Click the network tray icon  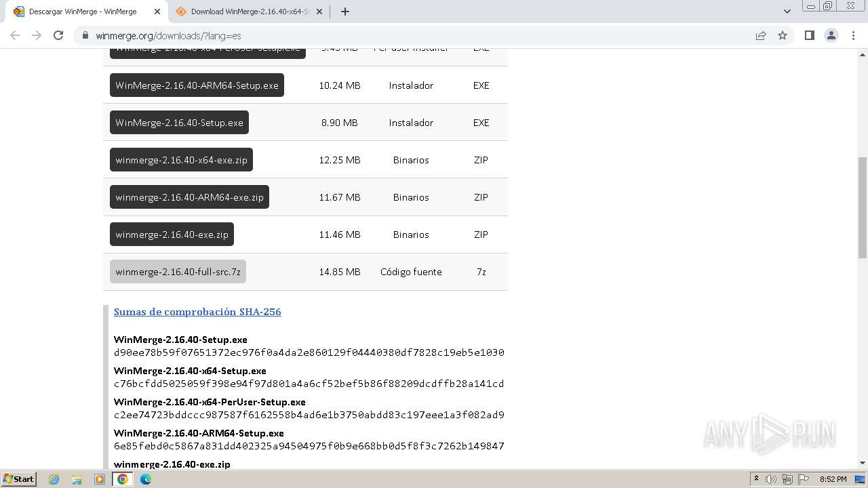pos(787,479)
